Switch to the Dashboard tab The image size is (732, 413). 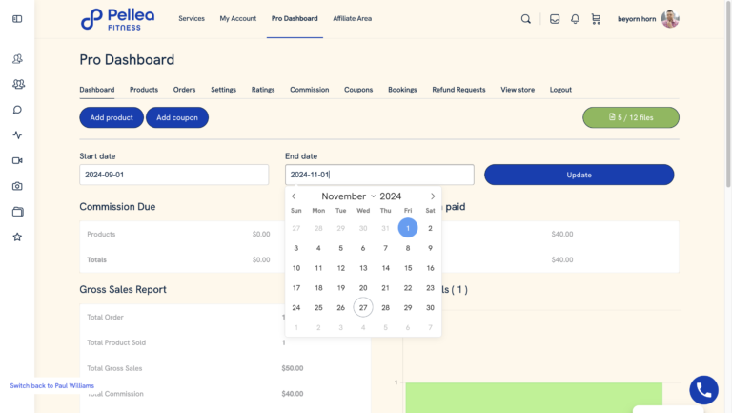coord(96,90)
